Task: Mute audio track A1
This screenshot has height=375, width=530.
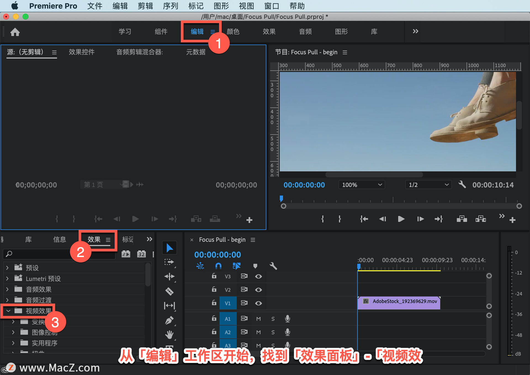Action: (x=258, y=319)
